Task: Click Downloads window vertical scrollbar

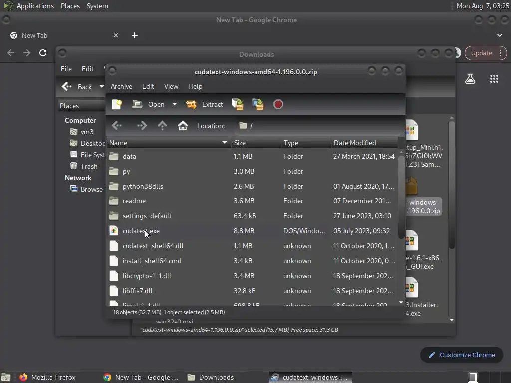Action: [451, 186]
